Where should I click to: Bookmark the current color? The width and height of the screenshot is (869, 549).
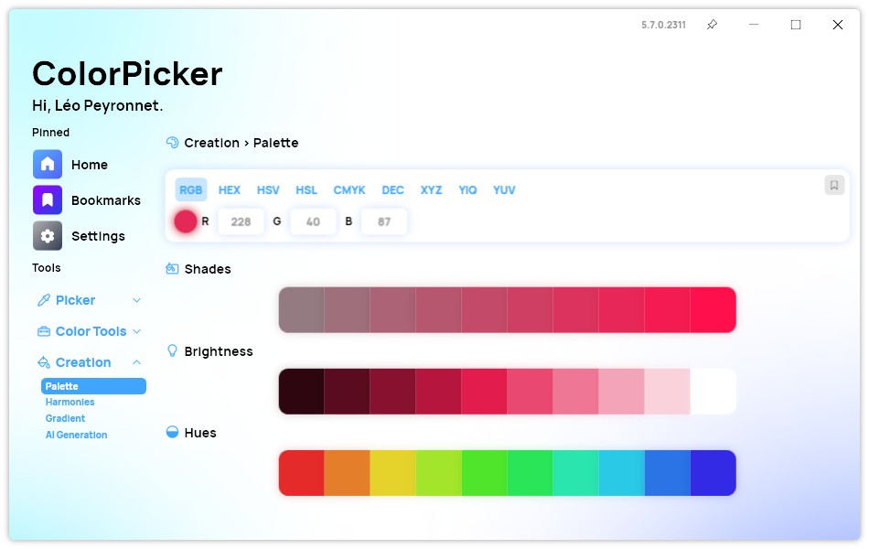pyautogui.click(x=833, y=186)
